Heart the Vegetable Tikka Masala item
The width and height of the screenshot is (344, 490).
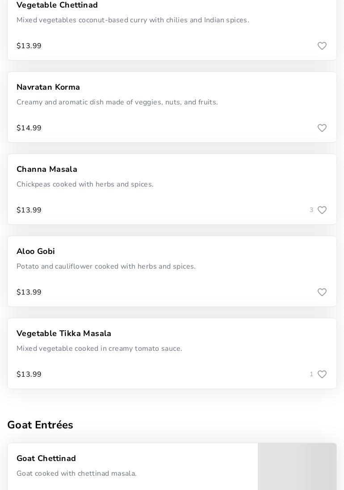(322, 374)
